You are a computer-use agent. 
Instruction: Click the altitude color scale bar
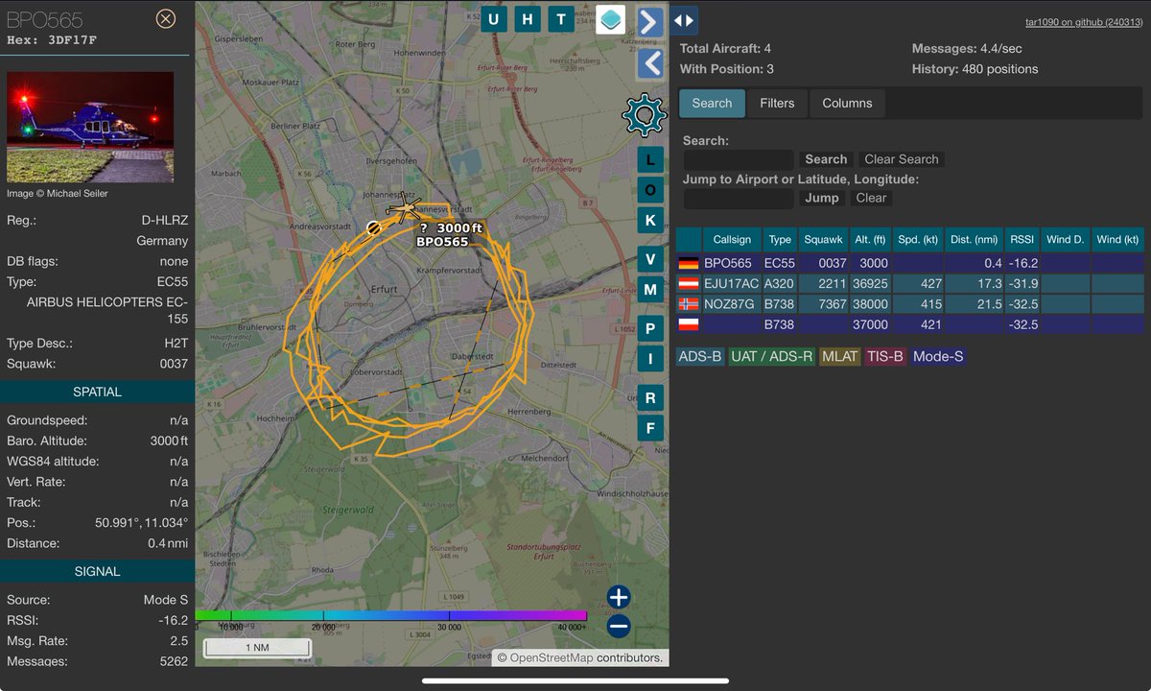[390, 616]
